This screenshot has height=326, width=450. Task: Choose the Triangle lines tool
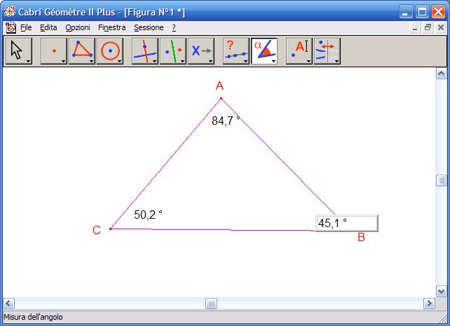coord(82,51)
